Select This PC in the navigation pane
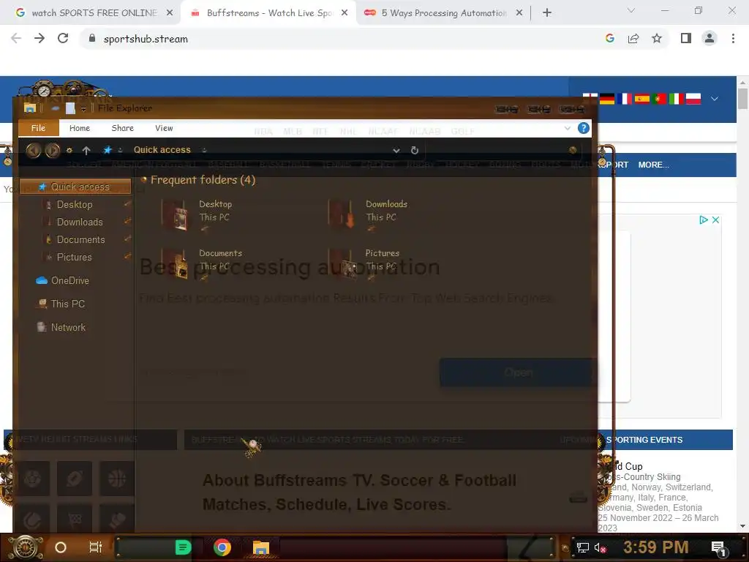The image size is (749, 562). 61,304
